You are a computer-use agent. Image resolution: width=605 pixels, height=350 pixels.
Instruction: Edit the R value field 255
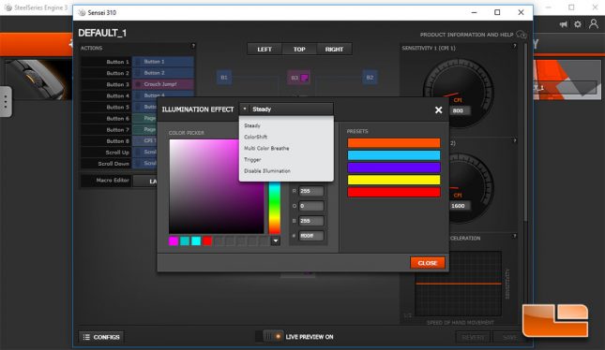tap(311, 191)
